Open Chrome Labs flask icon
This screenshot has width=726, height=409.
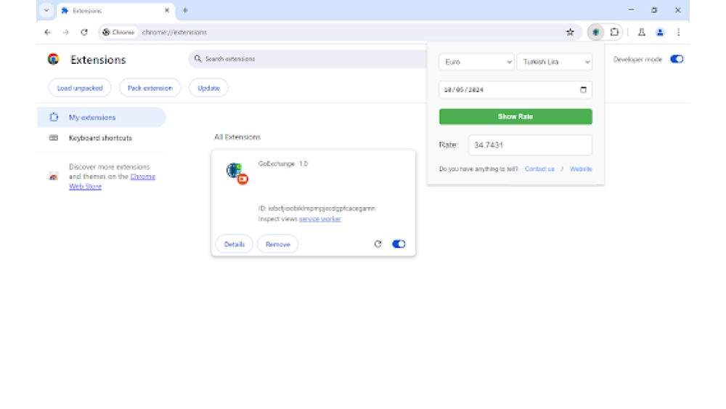(x=642, y=33)
